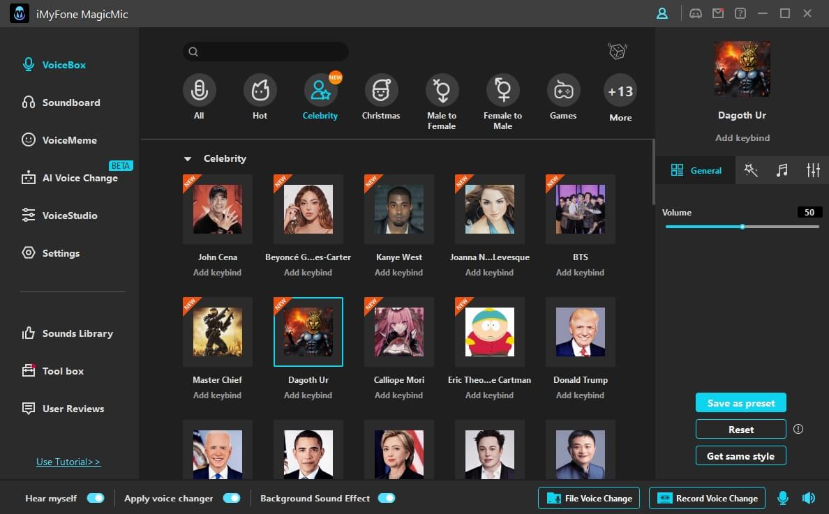
Task: Open the User Reviews menu item
Action: click(63, 409)
